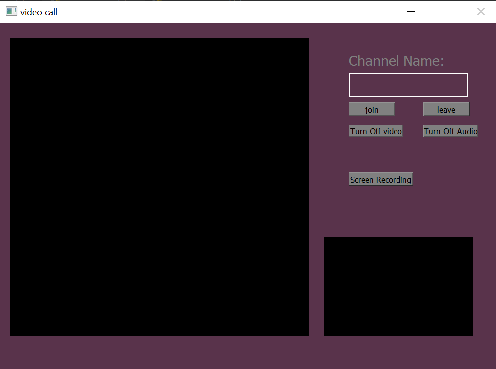The width and height of the screenshot is (496, 369).
Task: Close the video call application
Action: coord(481,11)
